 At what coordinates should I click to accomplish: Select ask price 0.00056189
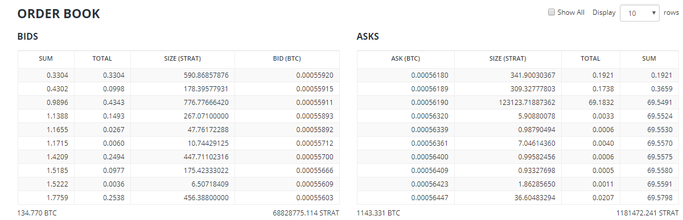(430, 89)
